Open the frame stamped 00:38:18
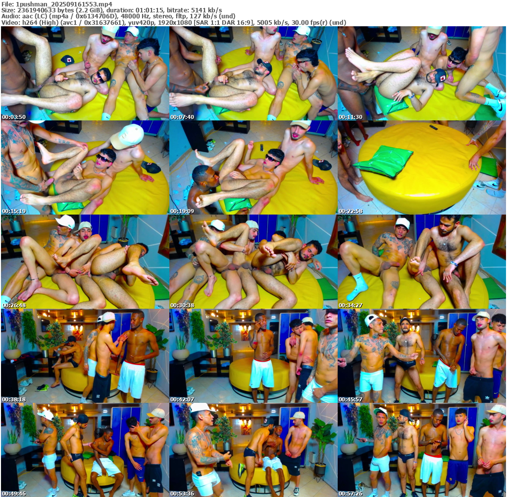507x497 pixels. pyautogui.click(x=85, y=356)
